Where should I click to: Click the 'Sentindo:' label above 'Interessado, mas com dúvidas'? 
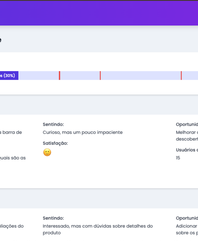click(x=53, y=218)
